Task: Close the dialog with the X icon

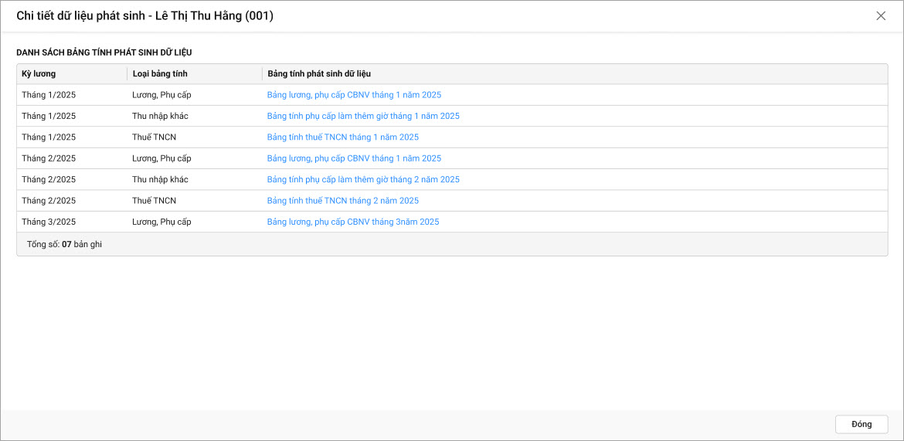Action: pos(881,15)
